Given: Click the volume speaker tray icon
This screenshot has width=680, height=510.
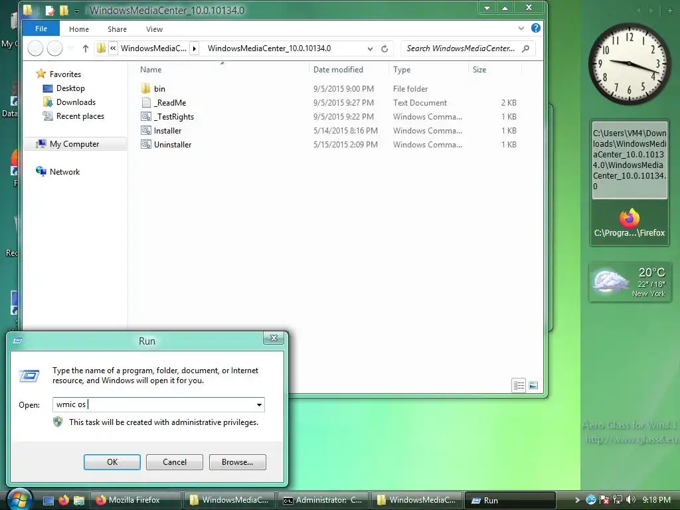Looking at the screenshot, I should pos(631,500).
